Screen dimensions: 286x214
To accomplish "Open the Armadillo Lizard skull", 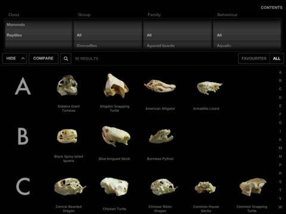I will click(209, 87).
